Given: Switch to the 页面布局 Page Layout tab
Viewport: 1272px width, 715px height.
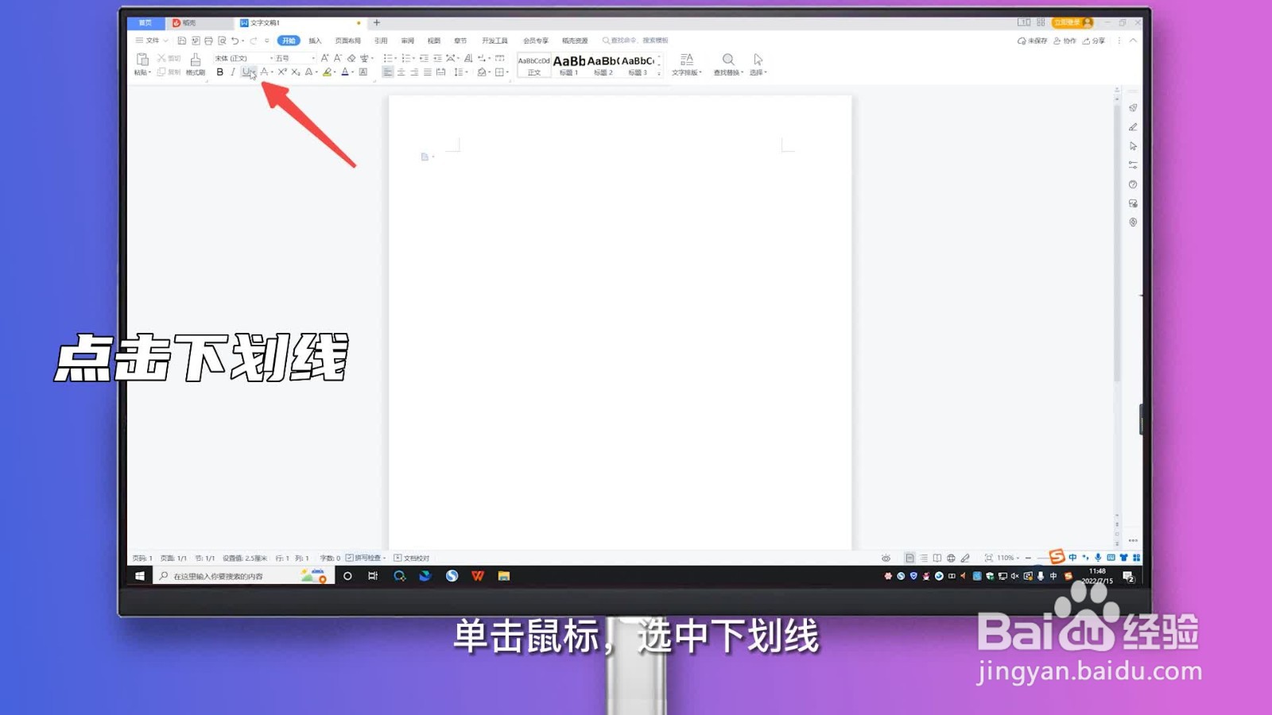Looking at the screenshot, I should [x=347, y=41].
